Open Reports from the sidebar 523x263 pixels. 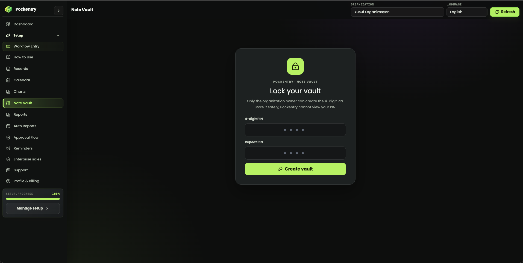33,115
